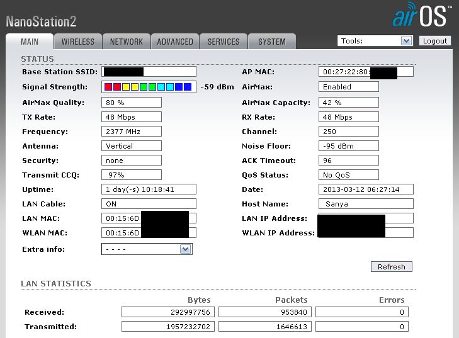
Task: Click the Security none value
Action: coord(132,161)
